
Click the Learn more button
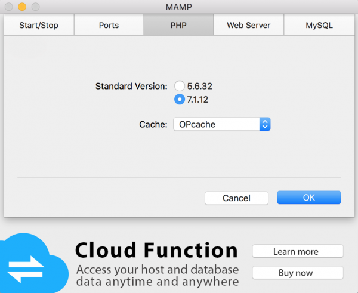[x=298, y=251]
